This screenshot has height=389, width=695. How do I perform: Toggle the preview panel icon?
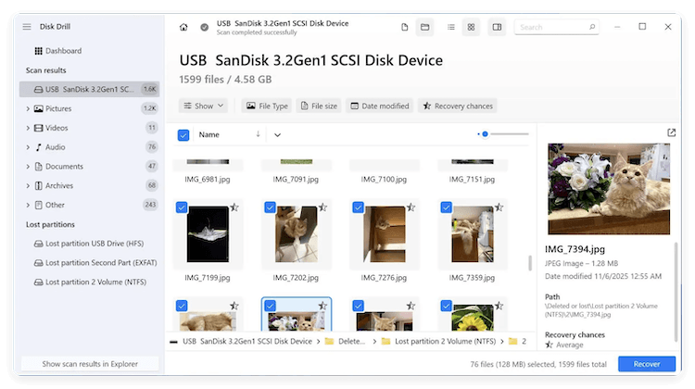click(498, 27)
